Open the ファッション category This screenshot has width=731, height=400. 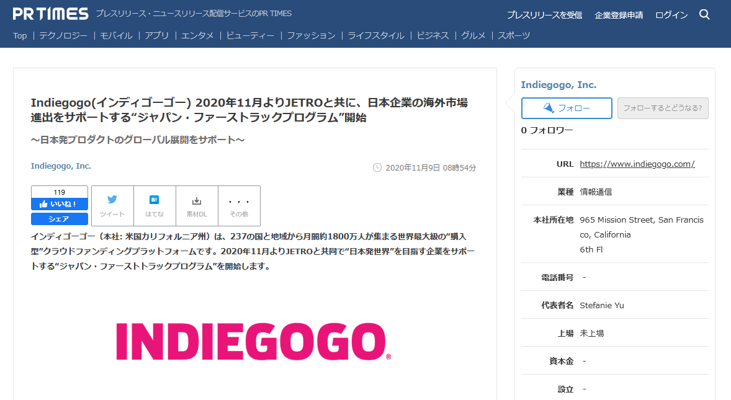point(311,36)
